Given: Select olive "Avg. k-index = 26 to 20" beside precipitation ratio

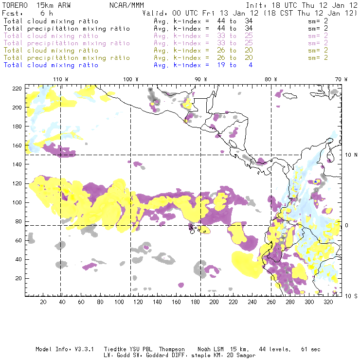Looking at the screenshot, I should coord(203,57).
